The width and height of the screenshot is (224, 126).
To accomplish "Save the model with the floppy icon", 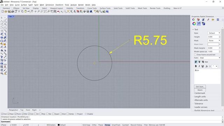I will pos(9,12).
